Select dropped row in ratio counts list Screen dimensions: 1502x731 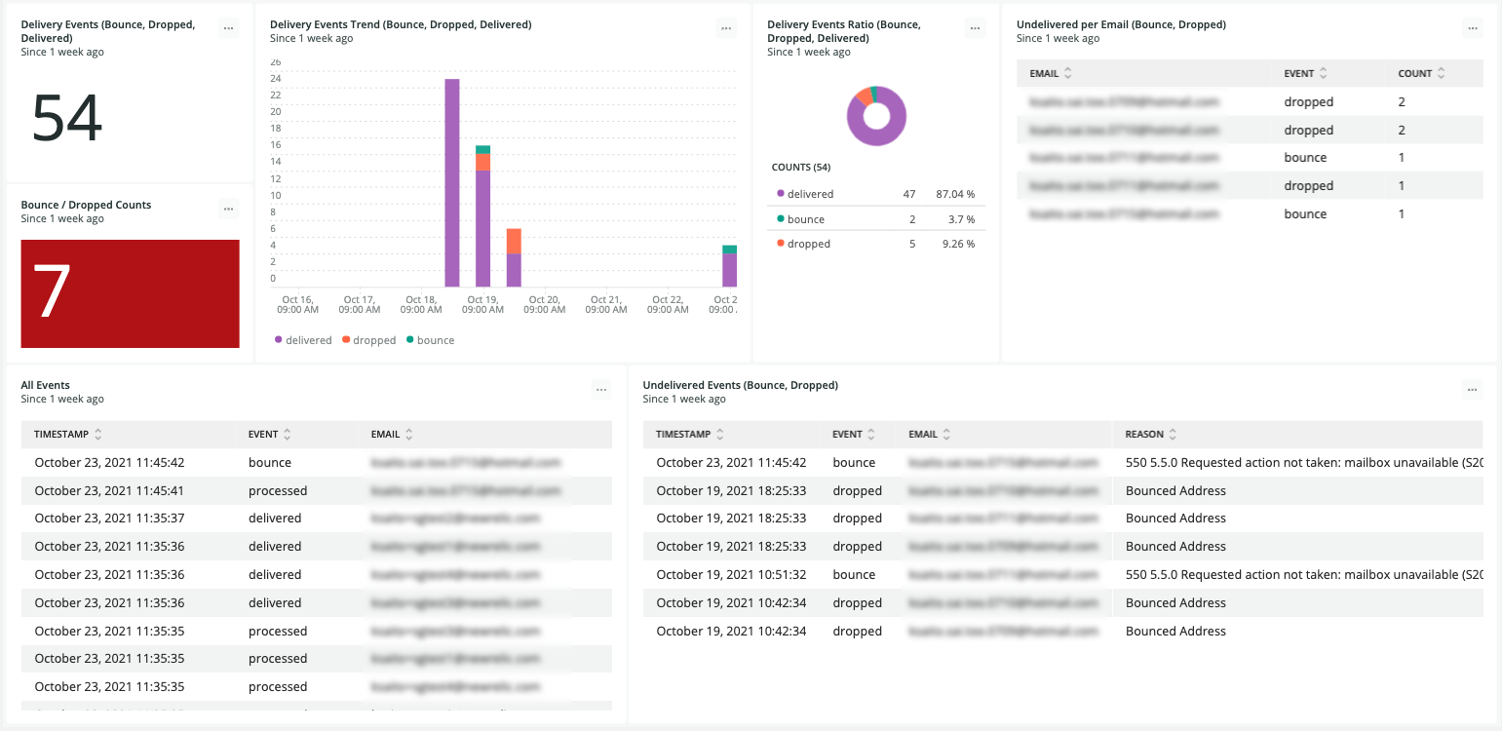pos(878,244)
